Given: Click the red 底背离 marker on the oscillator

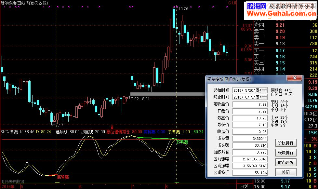Looking at the screenshot, I should click(63, 177).
